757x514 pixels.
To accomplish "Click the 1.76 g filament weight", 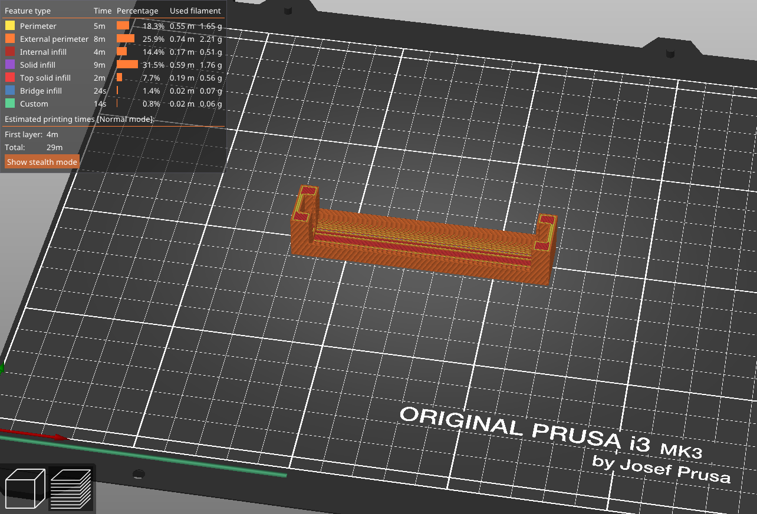I will (211, 65).
